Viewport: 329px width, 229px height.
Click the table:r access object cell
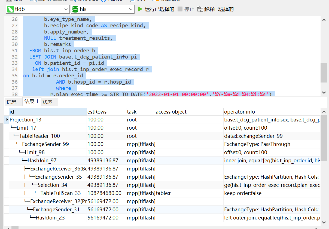pos(189,193)
